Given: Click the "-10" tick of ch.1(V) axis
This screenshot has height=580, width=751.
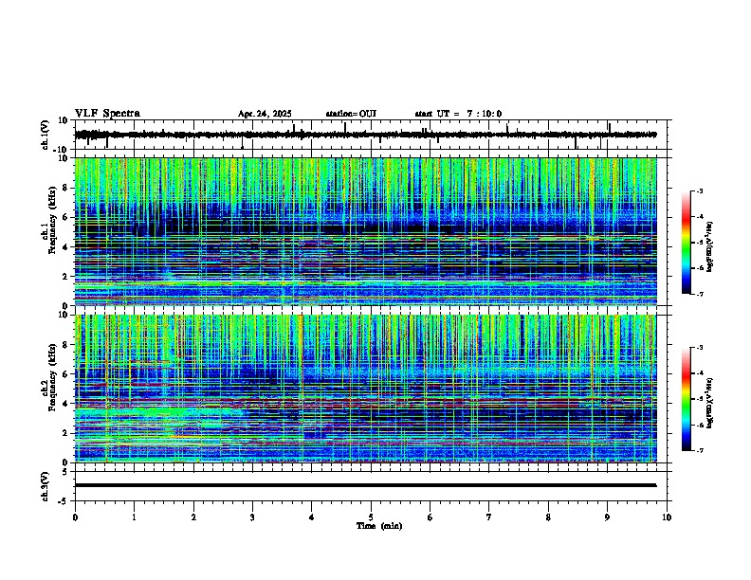Looking at the screenshot, I should pos(62,150).
